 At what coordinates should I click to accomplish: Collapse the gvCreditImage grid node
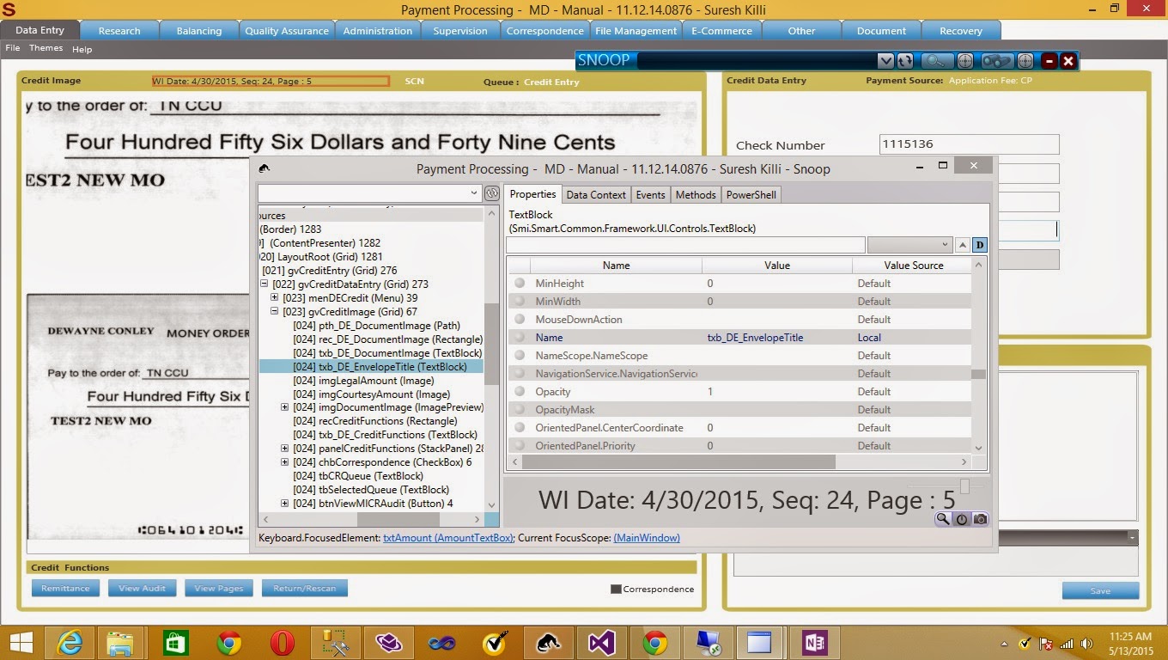[x=275, y=312]
